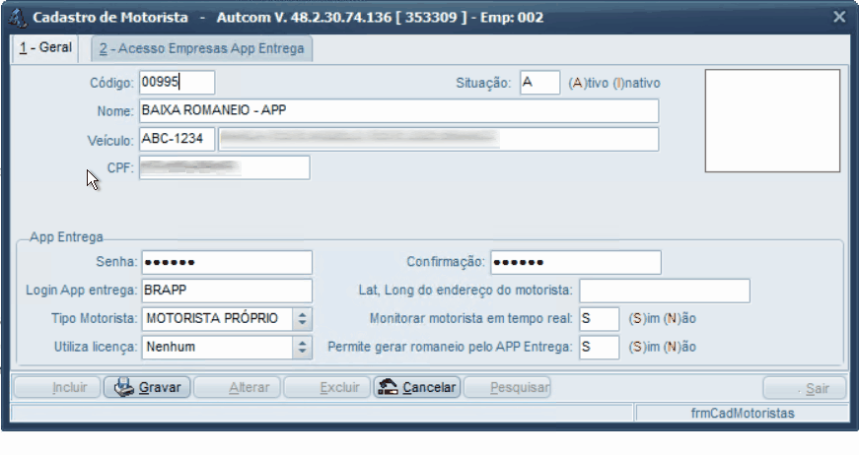Click the Login App entrega field

227,291
